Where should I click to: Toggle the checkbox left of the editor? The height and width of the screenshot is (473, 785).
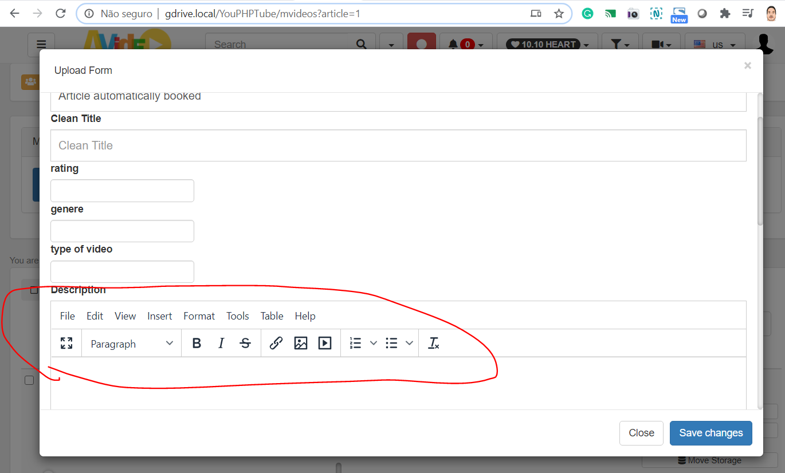pyautogui.click(x=29, y=380)
